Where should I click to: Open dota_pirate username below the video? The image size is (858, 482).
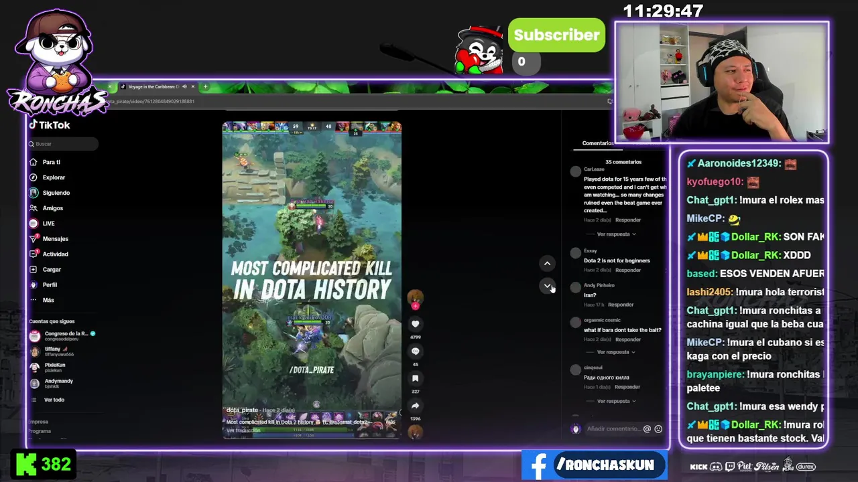coord(242,410)
